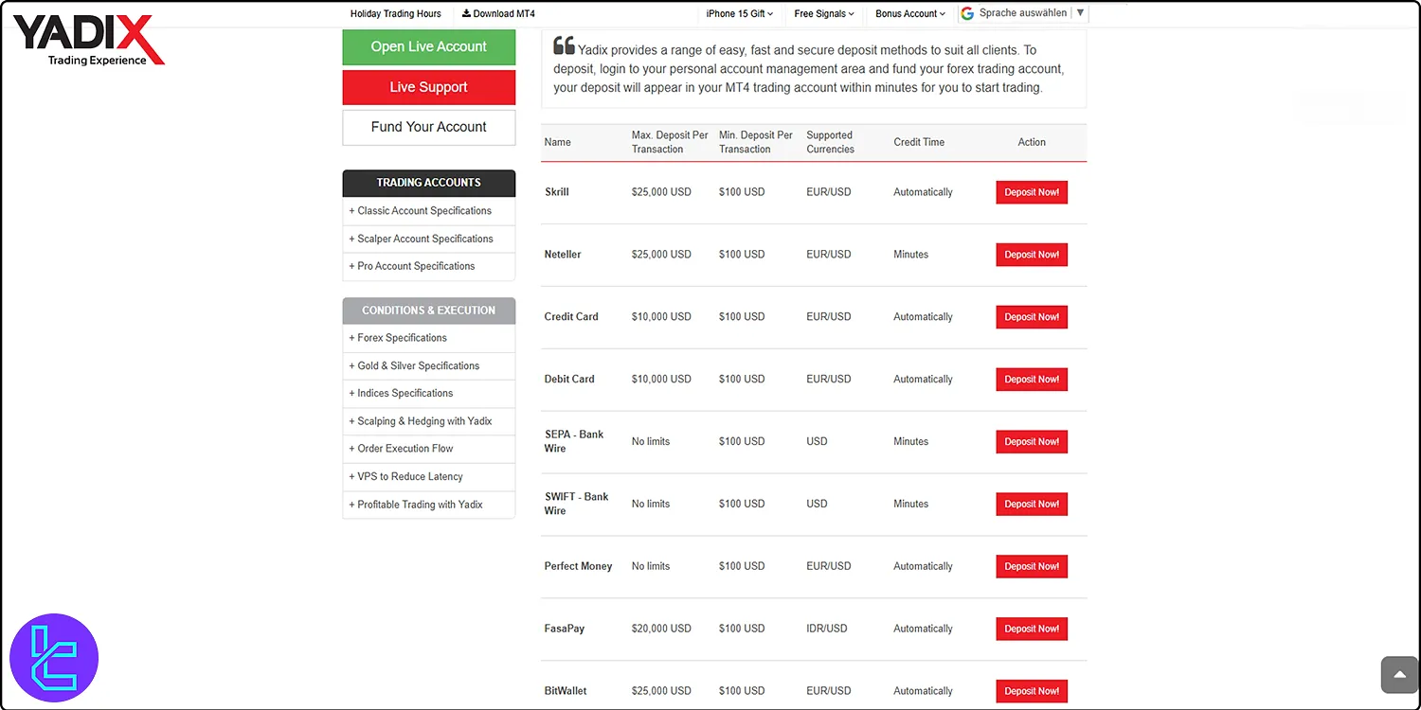
Task: Click the BitWallet name cell
Action: [x=566, y=691]
